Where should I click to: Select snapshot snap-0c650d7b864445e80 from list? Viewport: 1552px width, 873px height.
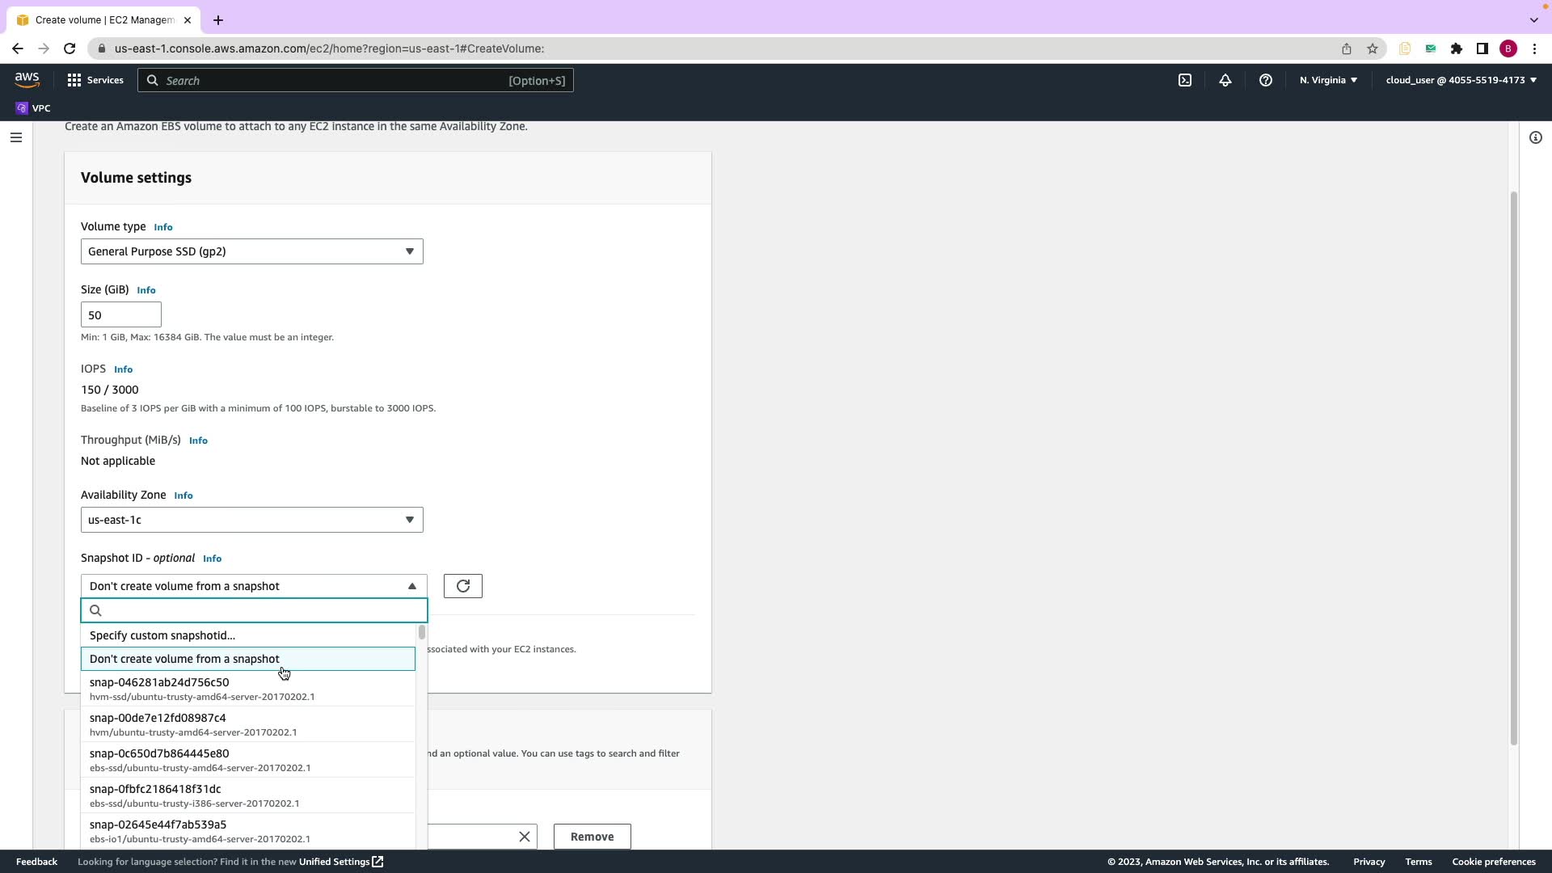point(202,760)
